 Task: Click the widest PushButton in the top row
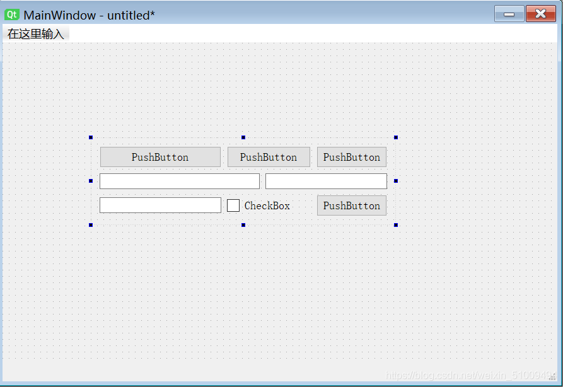[x=160, y=157]
